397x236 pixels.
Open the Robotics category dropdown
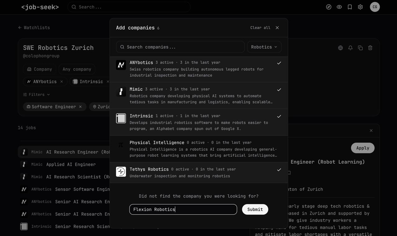pyautogui.click(x=264, y=47)
